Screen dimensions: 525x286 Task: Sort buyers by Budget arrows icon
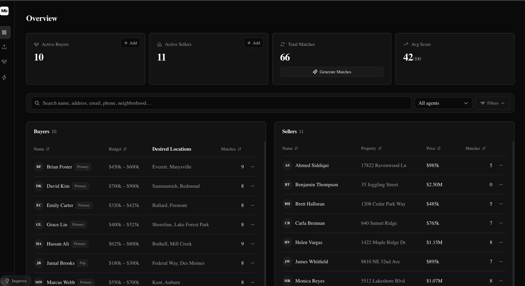[x=125, y=149]
